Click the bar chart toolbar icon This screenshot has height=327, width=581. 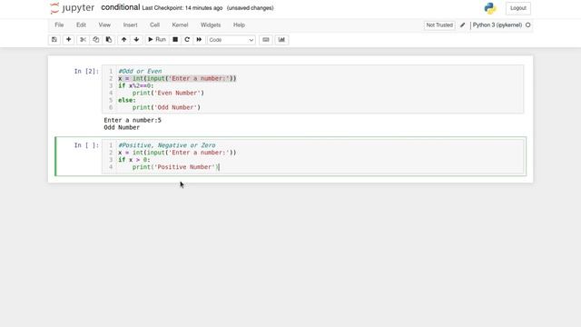281,40
